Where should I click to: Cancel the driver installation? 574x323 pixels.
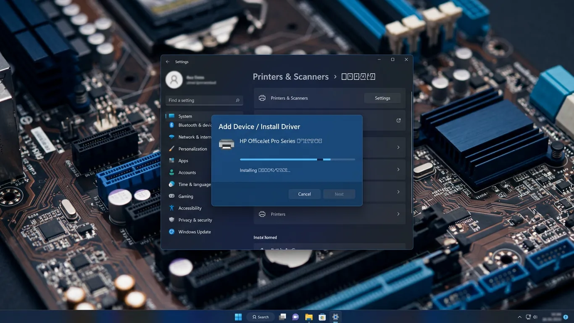pos(305,194)
